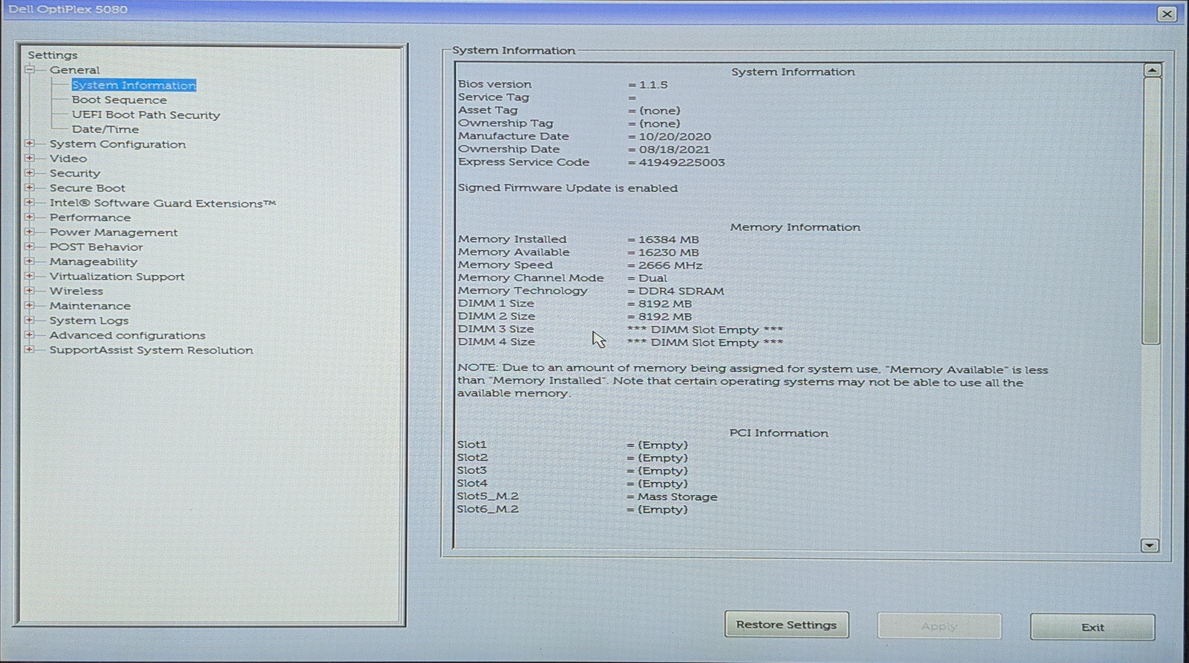Viewport: 1189px width, 663px height.
Task: Click the DIMM 1 Size label
Action: click(496, 304)
